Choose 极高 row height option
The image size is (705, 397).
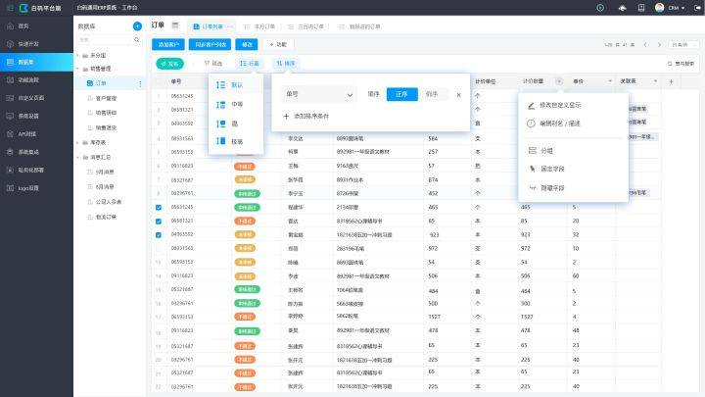click(236, 141)
